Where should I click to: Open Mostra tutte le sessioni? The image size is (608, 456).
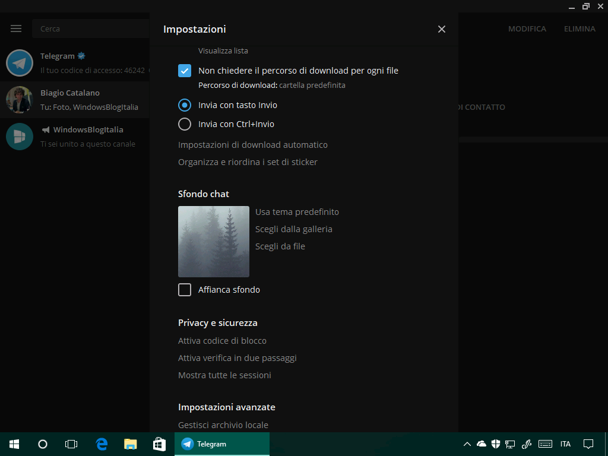point(224,375)
